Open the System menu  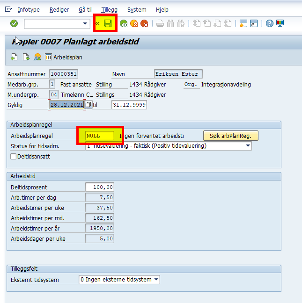137,10
